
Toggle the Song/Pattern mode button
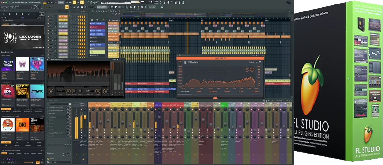[x=45, y=2]
